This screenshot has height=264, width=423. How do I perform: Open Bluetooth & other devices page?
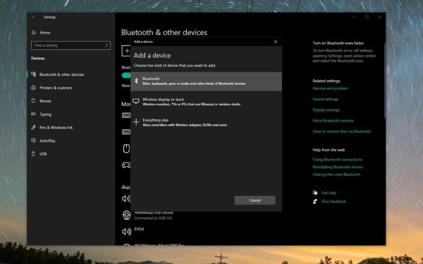(x=62, y=74)
